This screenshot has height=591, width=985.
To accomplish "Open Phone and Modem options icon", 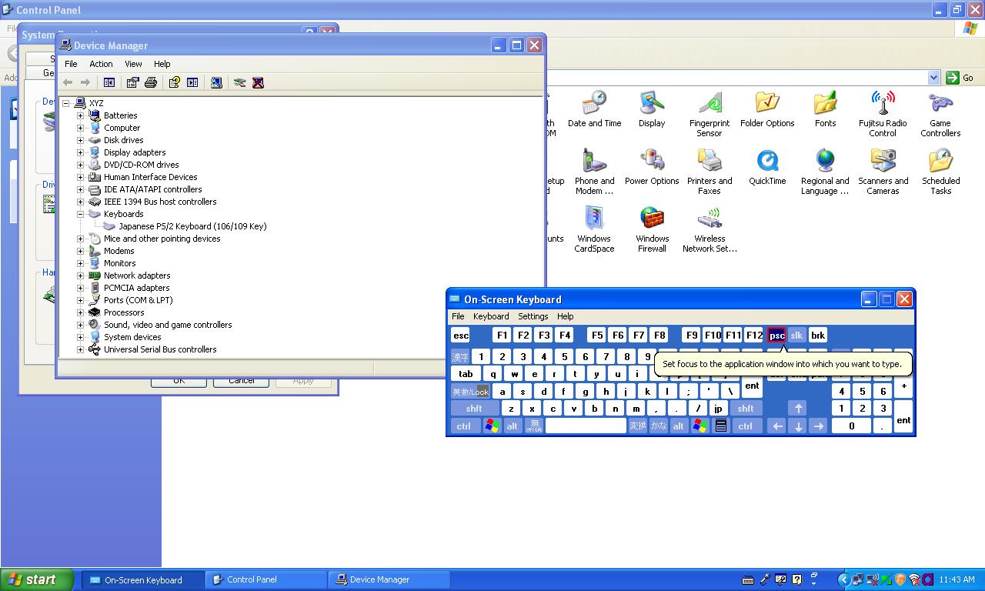I will tap(594, 172).
